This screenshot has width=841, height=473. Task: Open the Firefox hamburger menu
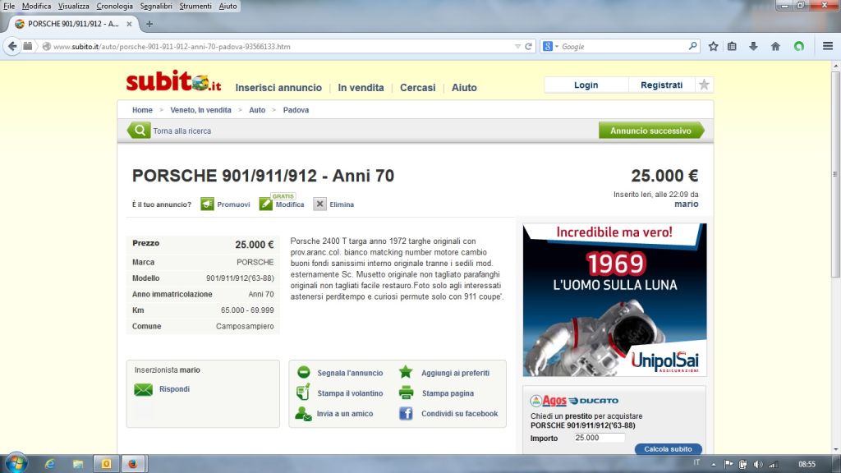828,47
